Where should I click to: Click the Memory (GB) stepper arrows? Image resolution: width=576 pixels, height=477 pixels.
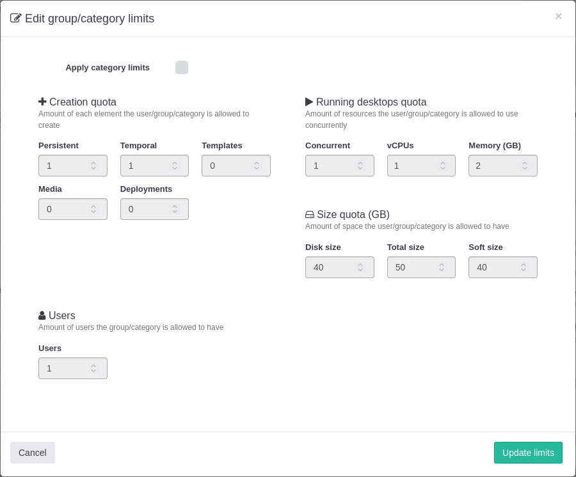pyautogui.click(x=524, y=166)
